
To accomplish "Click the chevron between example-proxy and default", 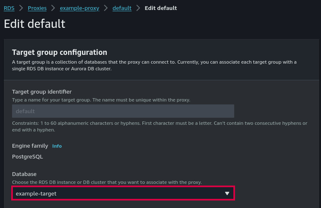I will 106,8.
